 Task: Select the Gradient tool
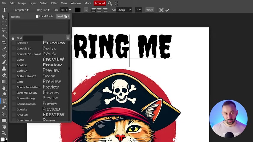(4, 82)
